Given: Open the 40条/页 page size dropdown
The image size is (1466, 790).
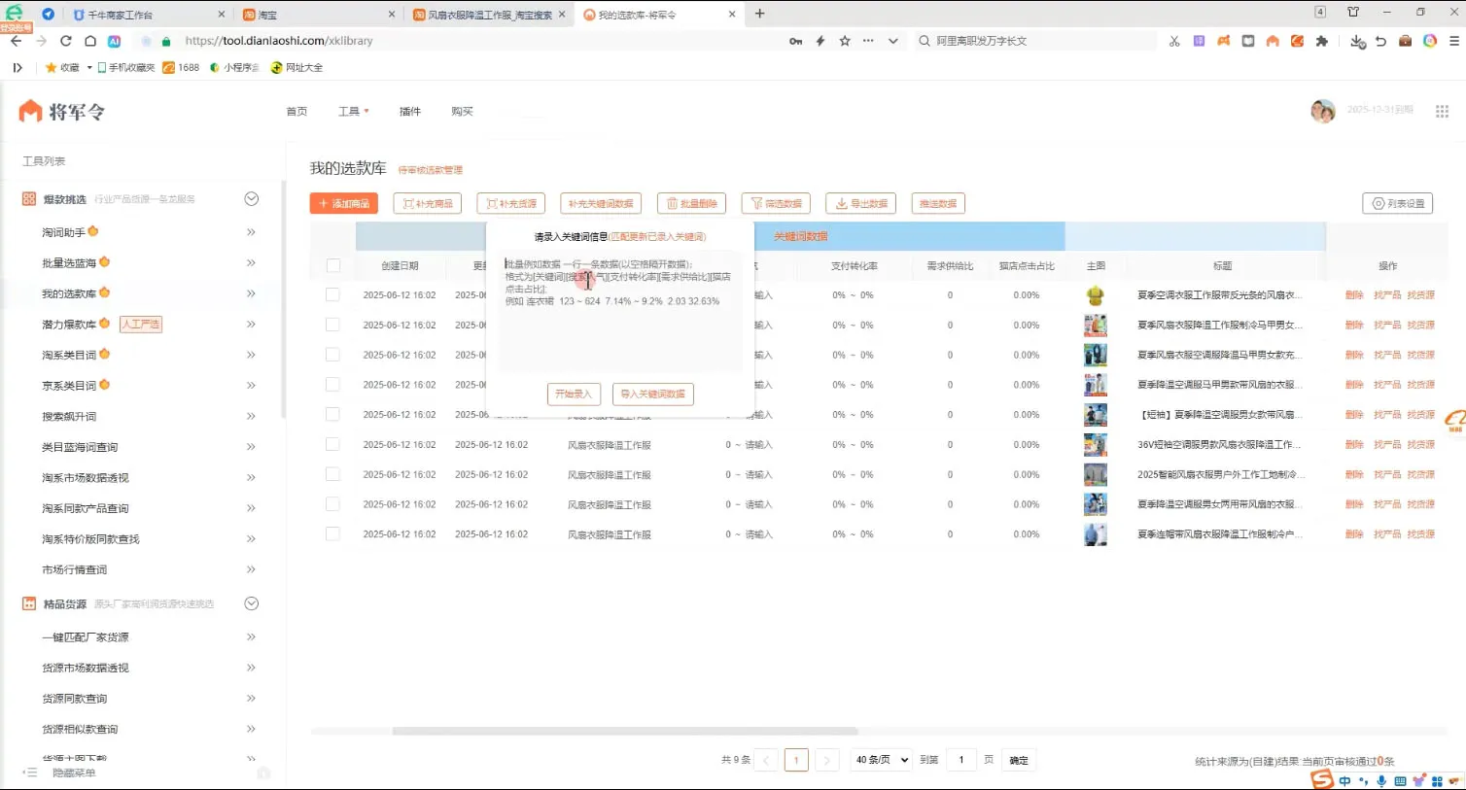Looking at the screenshot, I should click(x=880, y=759).
